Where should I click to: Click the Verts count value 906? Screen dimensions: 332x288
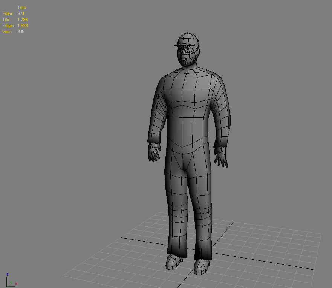click(21, 32)
